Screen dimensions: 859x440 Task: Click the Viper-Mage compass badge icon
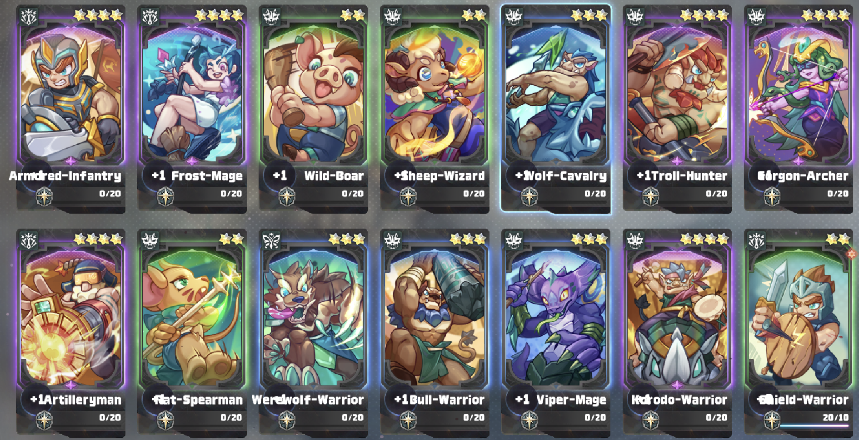[529, 420]
